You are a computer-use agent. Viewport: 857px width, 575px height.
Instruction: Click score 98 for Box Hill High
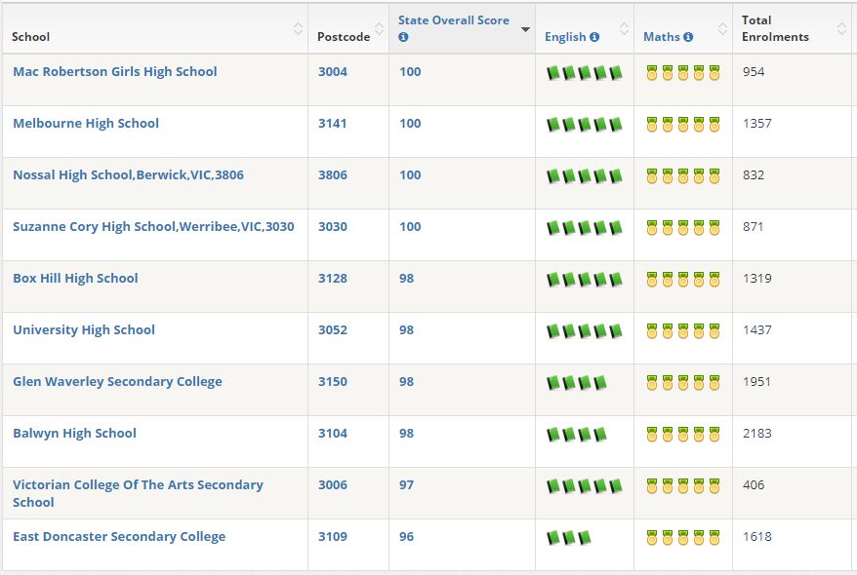tap(406, 278)
